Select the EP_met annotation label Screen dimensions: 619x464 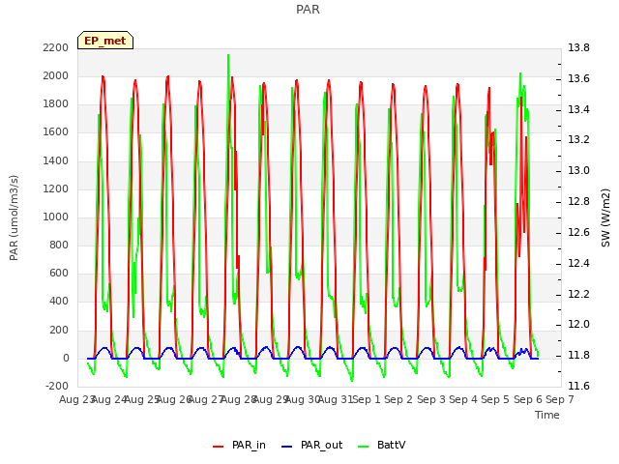pos(105,41)
